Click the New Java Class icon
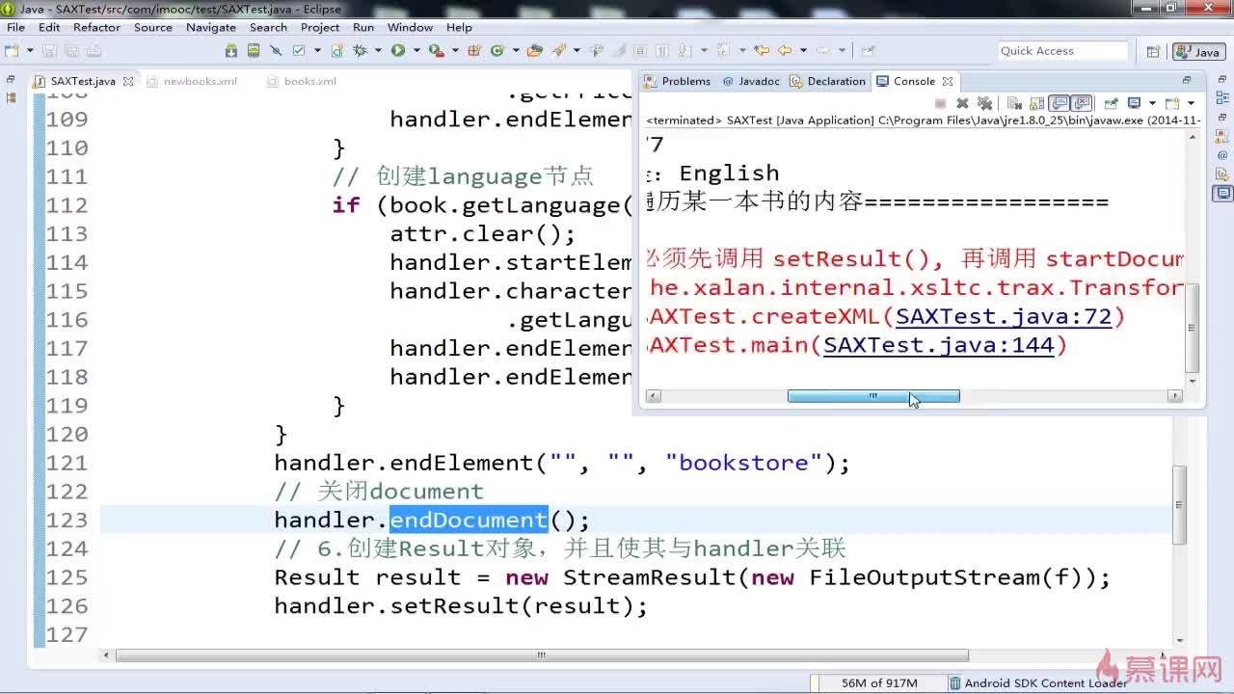 tap(496, 51)
